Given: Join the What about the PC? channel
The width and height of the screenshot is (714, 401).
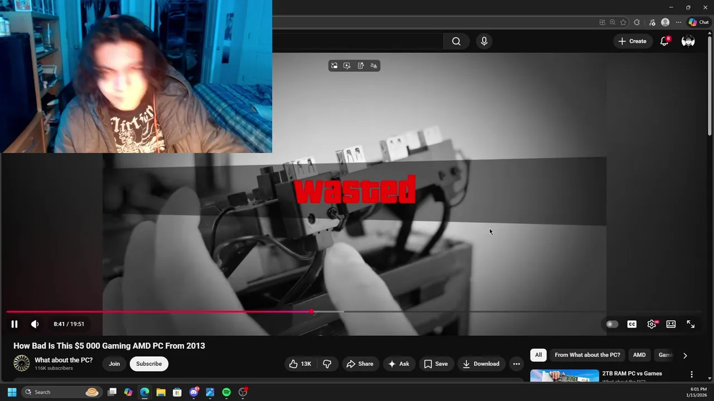Looking at the screenshot, I should point(114,364).
